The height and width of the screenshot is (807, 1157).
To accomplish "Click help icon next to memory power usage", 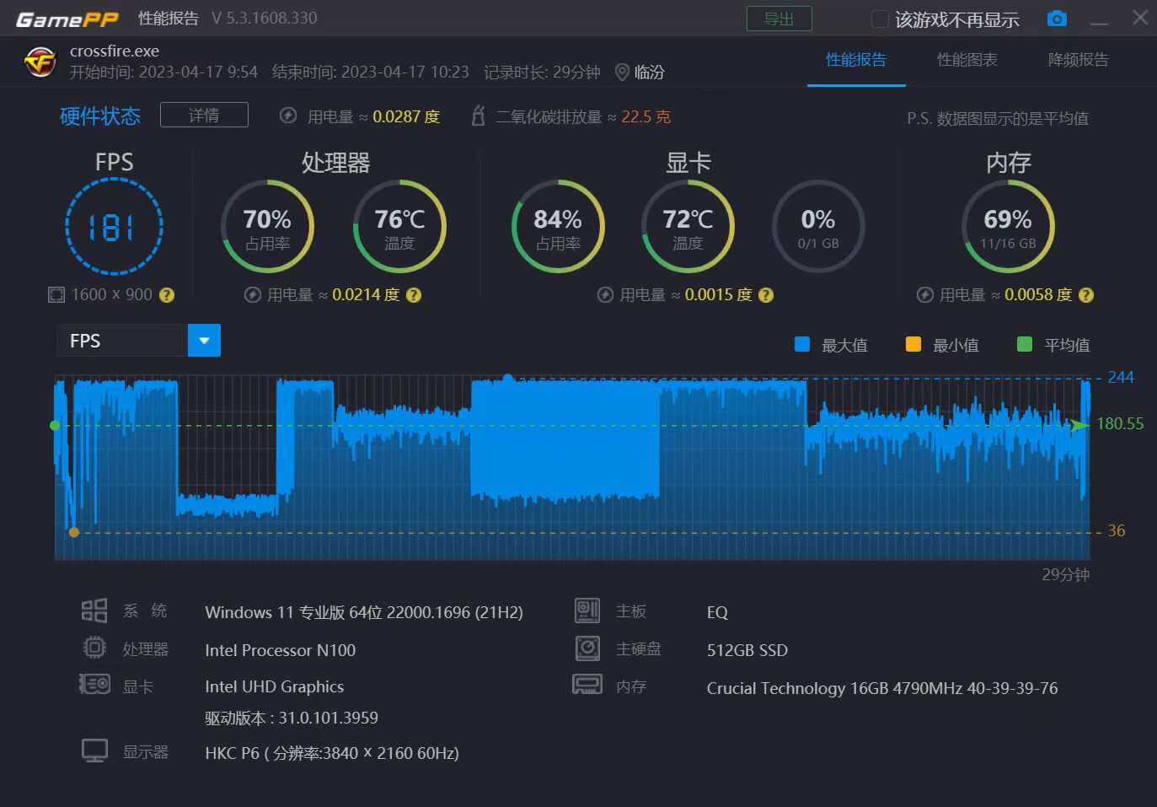I will tap(1086, 295).
